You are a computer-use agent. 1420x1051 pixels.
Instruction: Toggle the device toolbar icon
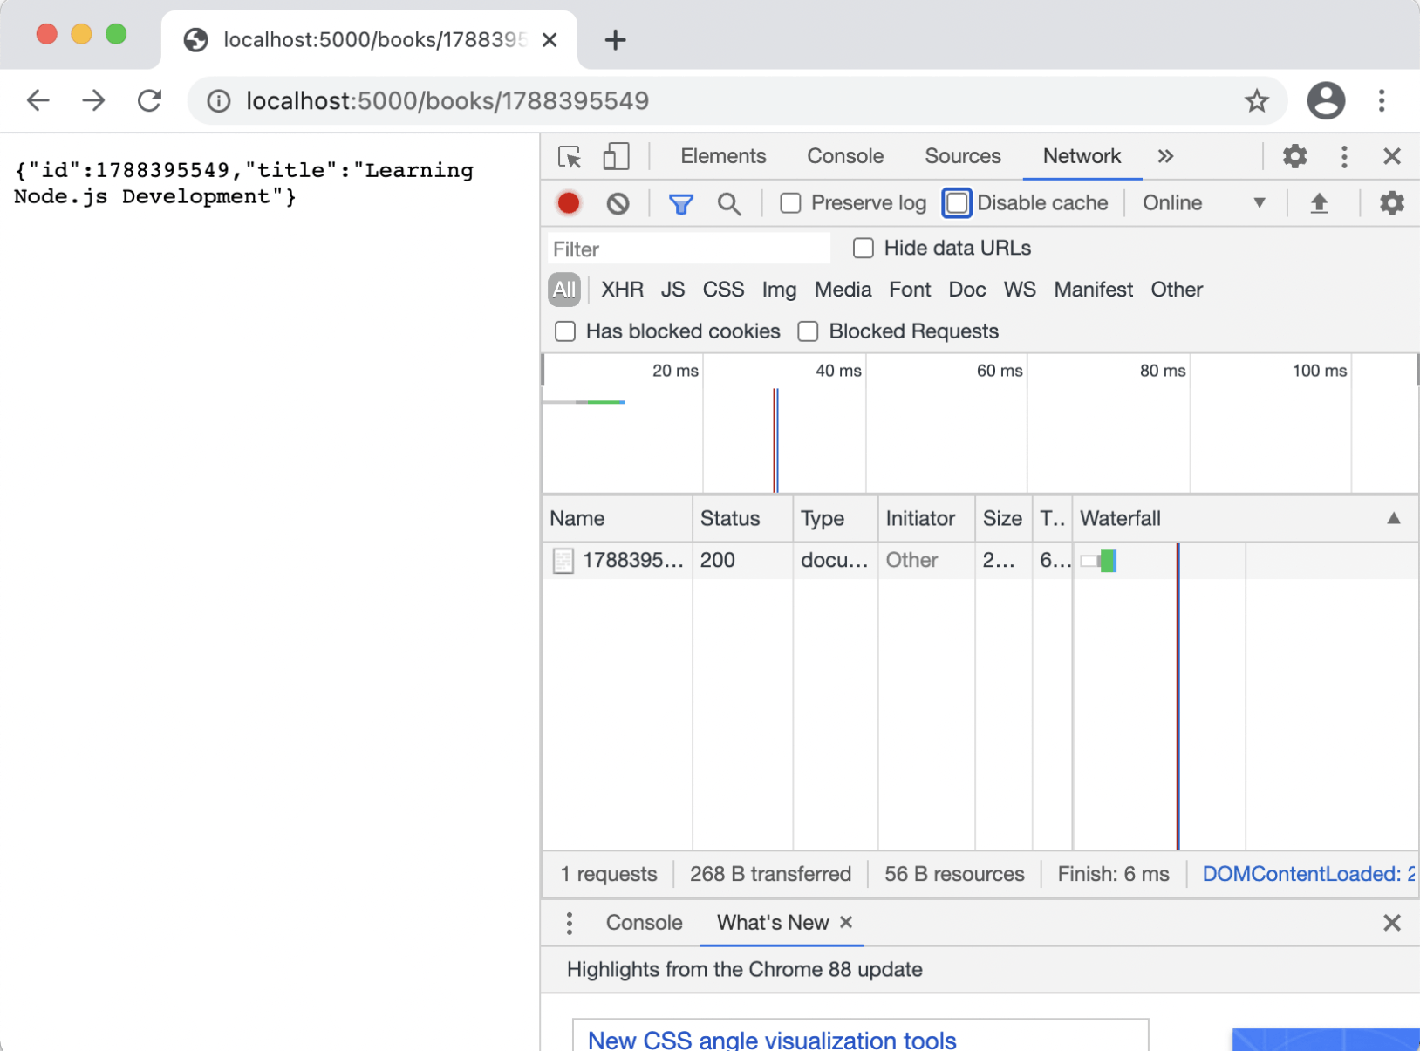pos(616,157)
